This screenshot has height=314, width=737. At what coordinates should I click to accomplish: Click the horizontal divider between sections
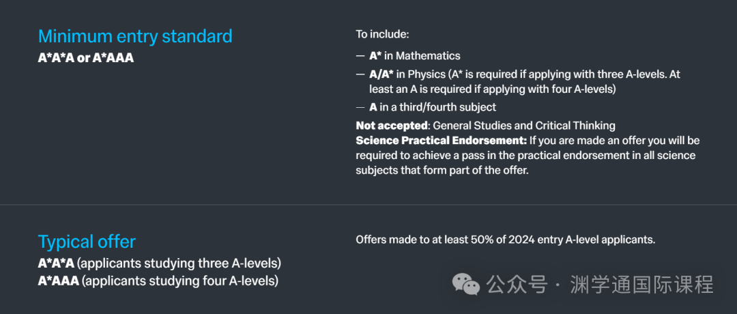(369, 205)
